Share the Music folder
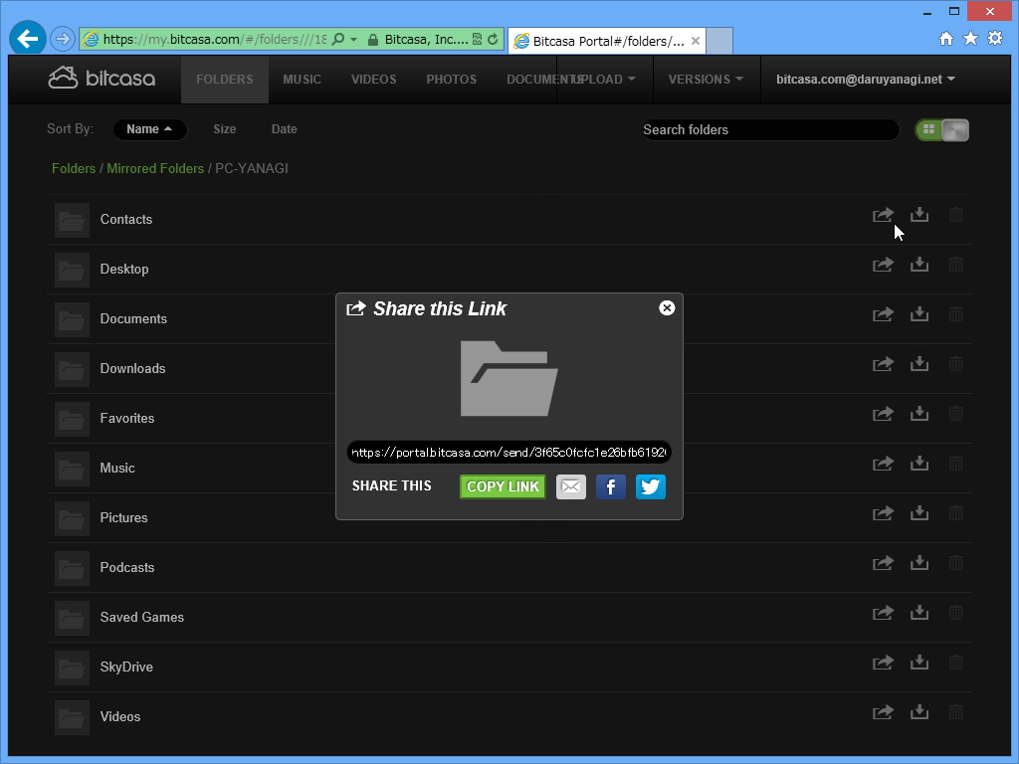 883,464
